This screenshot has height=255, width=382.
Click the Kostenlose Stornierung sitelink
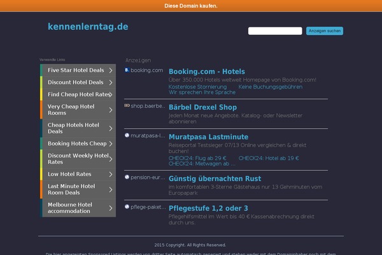197,87
